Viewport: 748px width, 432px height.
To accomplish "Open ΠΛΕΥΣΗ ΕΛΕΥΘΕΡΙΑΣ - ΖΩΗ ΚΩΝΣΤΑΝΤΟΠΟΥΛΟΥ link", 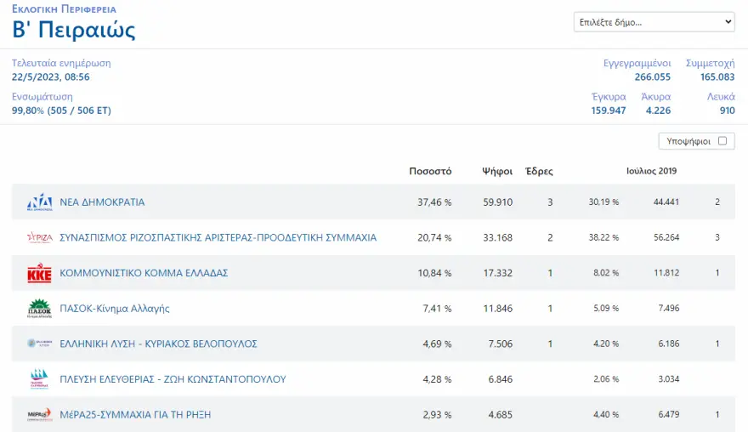I will click(x=173, y=379).
